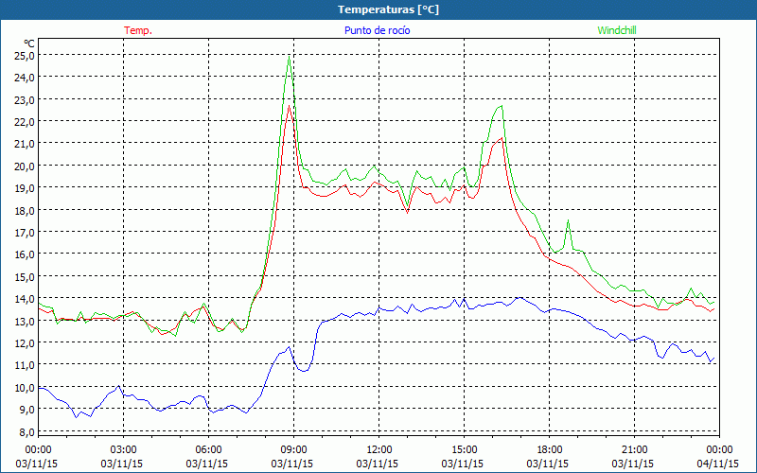Viewport: 757px width, 473px height.
Task: Click the 19,0 y-axis value
Action: 25,188
